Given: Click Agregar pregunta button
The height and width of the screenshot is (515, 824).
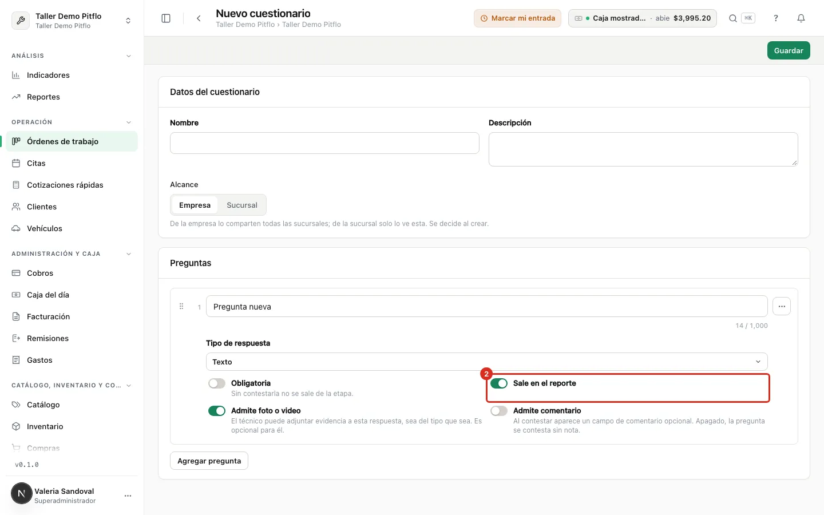Looking at the screenshot, I should point(209,461).
